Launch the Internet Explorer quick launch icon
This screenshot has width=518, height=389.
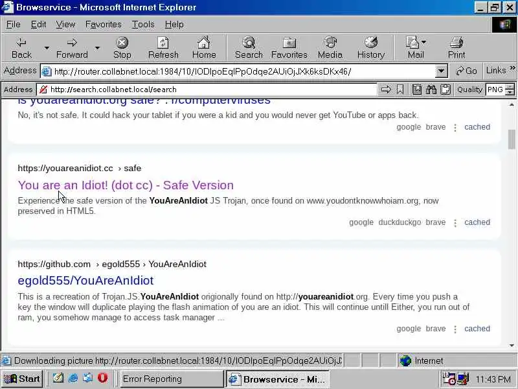(x=73, y=378)
